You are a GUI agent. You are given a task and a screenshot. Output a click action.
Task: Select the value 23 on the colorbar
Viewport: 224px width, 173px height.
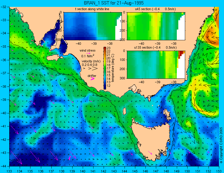pyautogui.click(x=109, y=48)
